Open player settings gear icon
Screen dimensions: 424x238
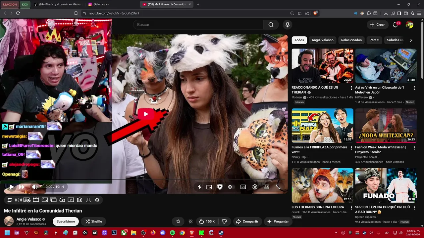tap(255, 187)
